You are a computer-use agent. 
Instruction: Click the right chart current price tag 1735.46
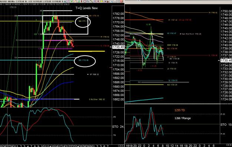226,61
